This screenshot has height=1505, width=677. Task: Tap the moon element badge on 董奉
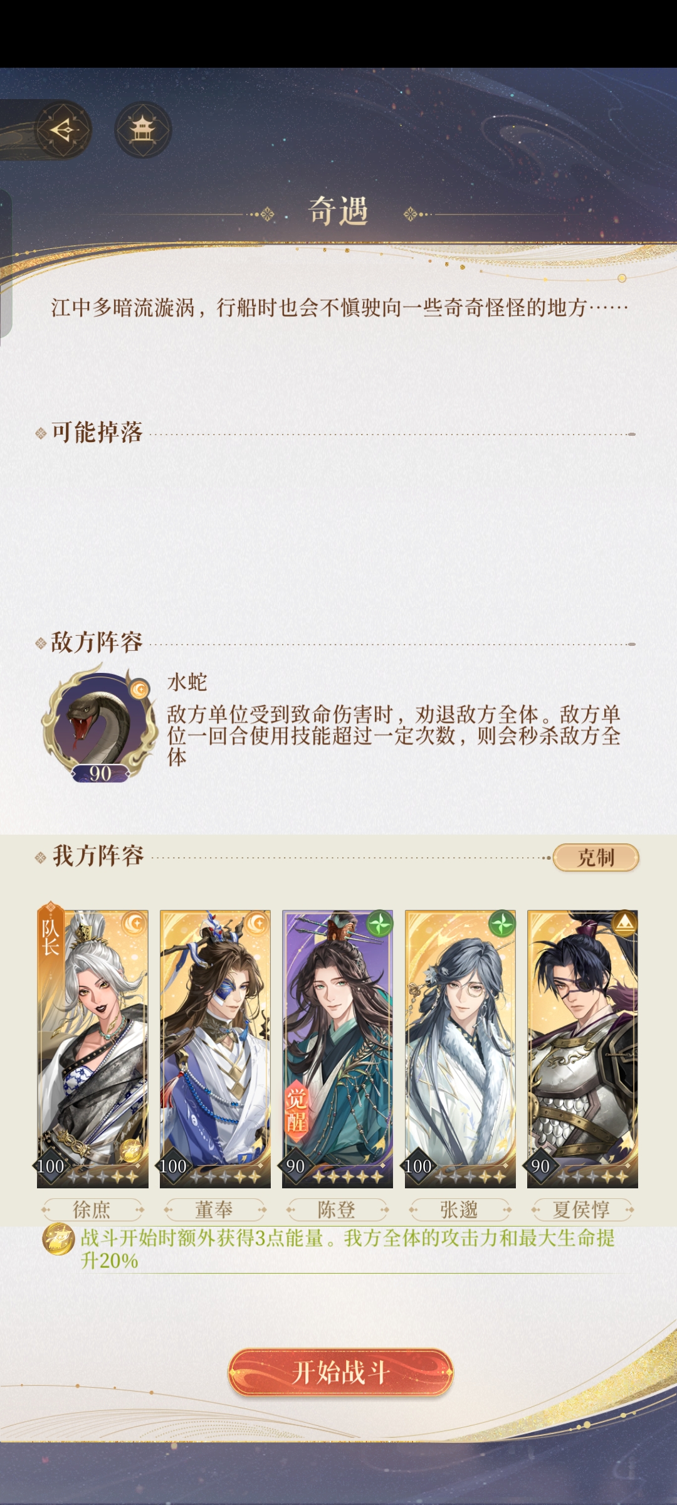257,923
